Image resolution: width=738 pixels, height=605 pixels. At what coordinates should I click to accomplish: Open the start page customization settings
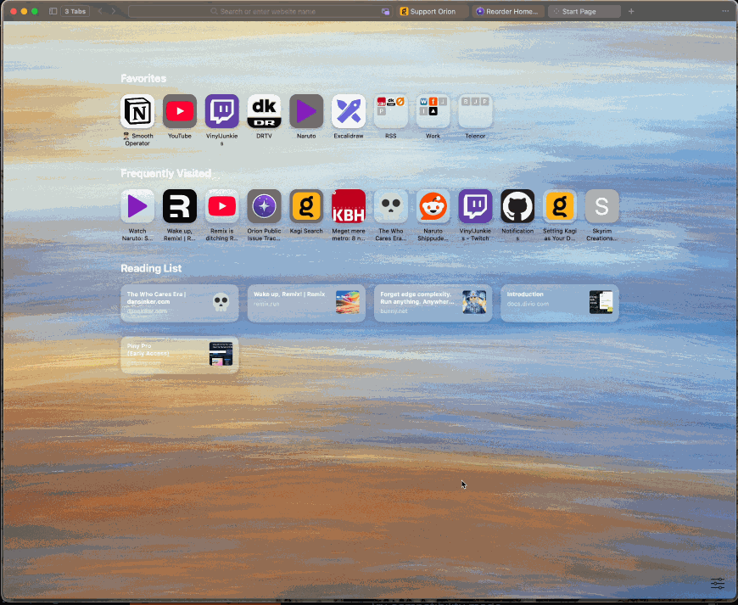(x=718, y=584)
